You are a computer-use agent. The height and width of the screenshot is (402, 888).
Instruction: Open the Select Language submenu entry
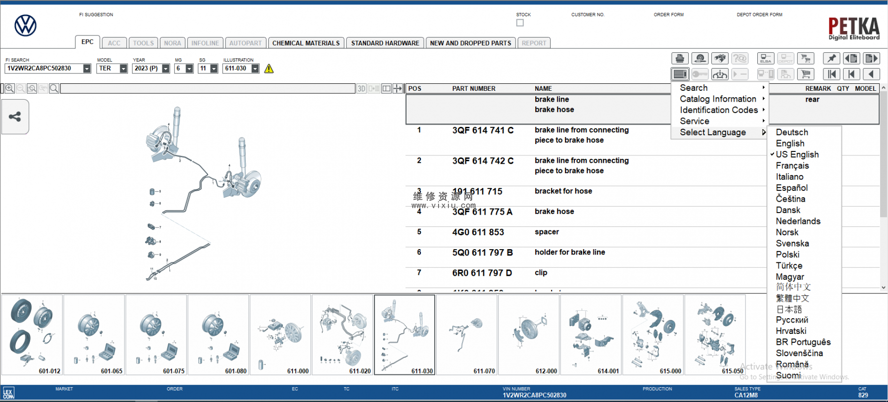(719, 132)
